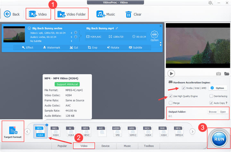Move Big Buck Bunny item down
Viewport: 231px width, 152px height.
point(161,45)
